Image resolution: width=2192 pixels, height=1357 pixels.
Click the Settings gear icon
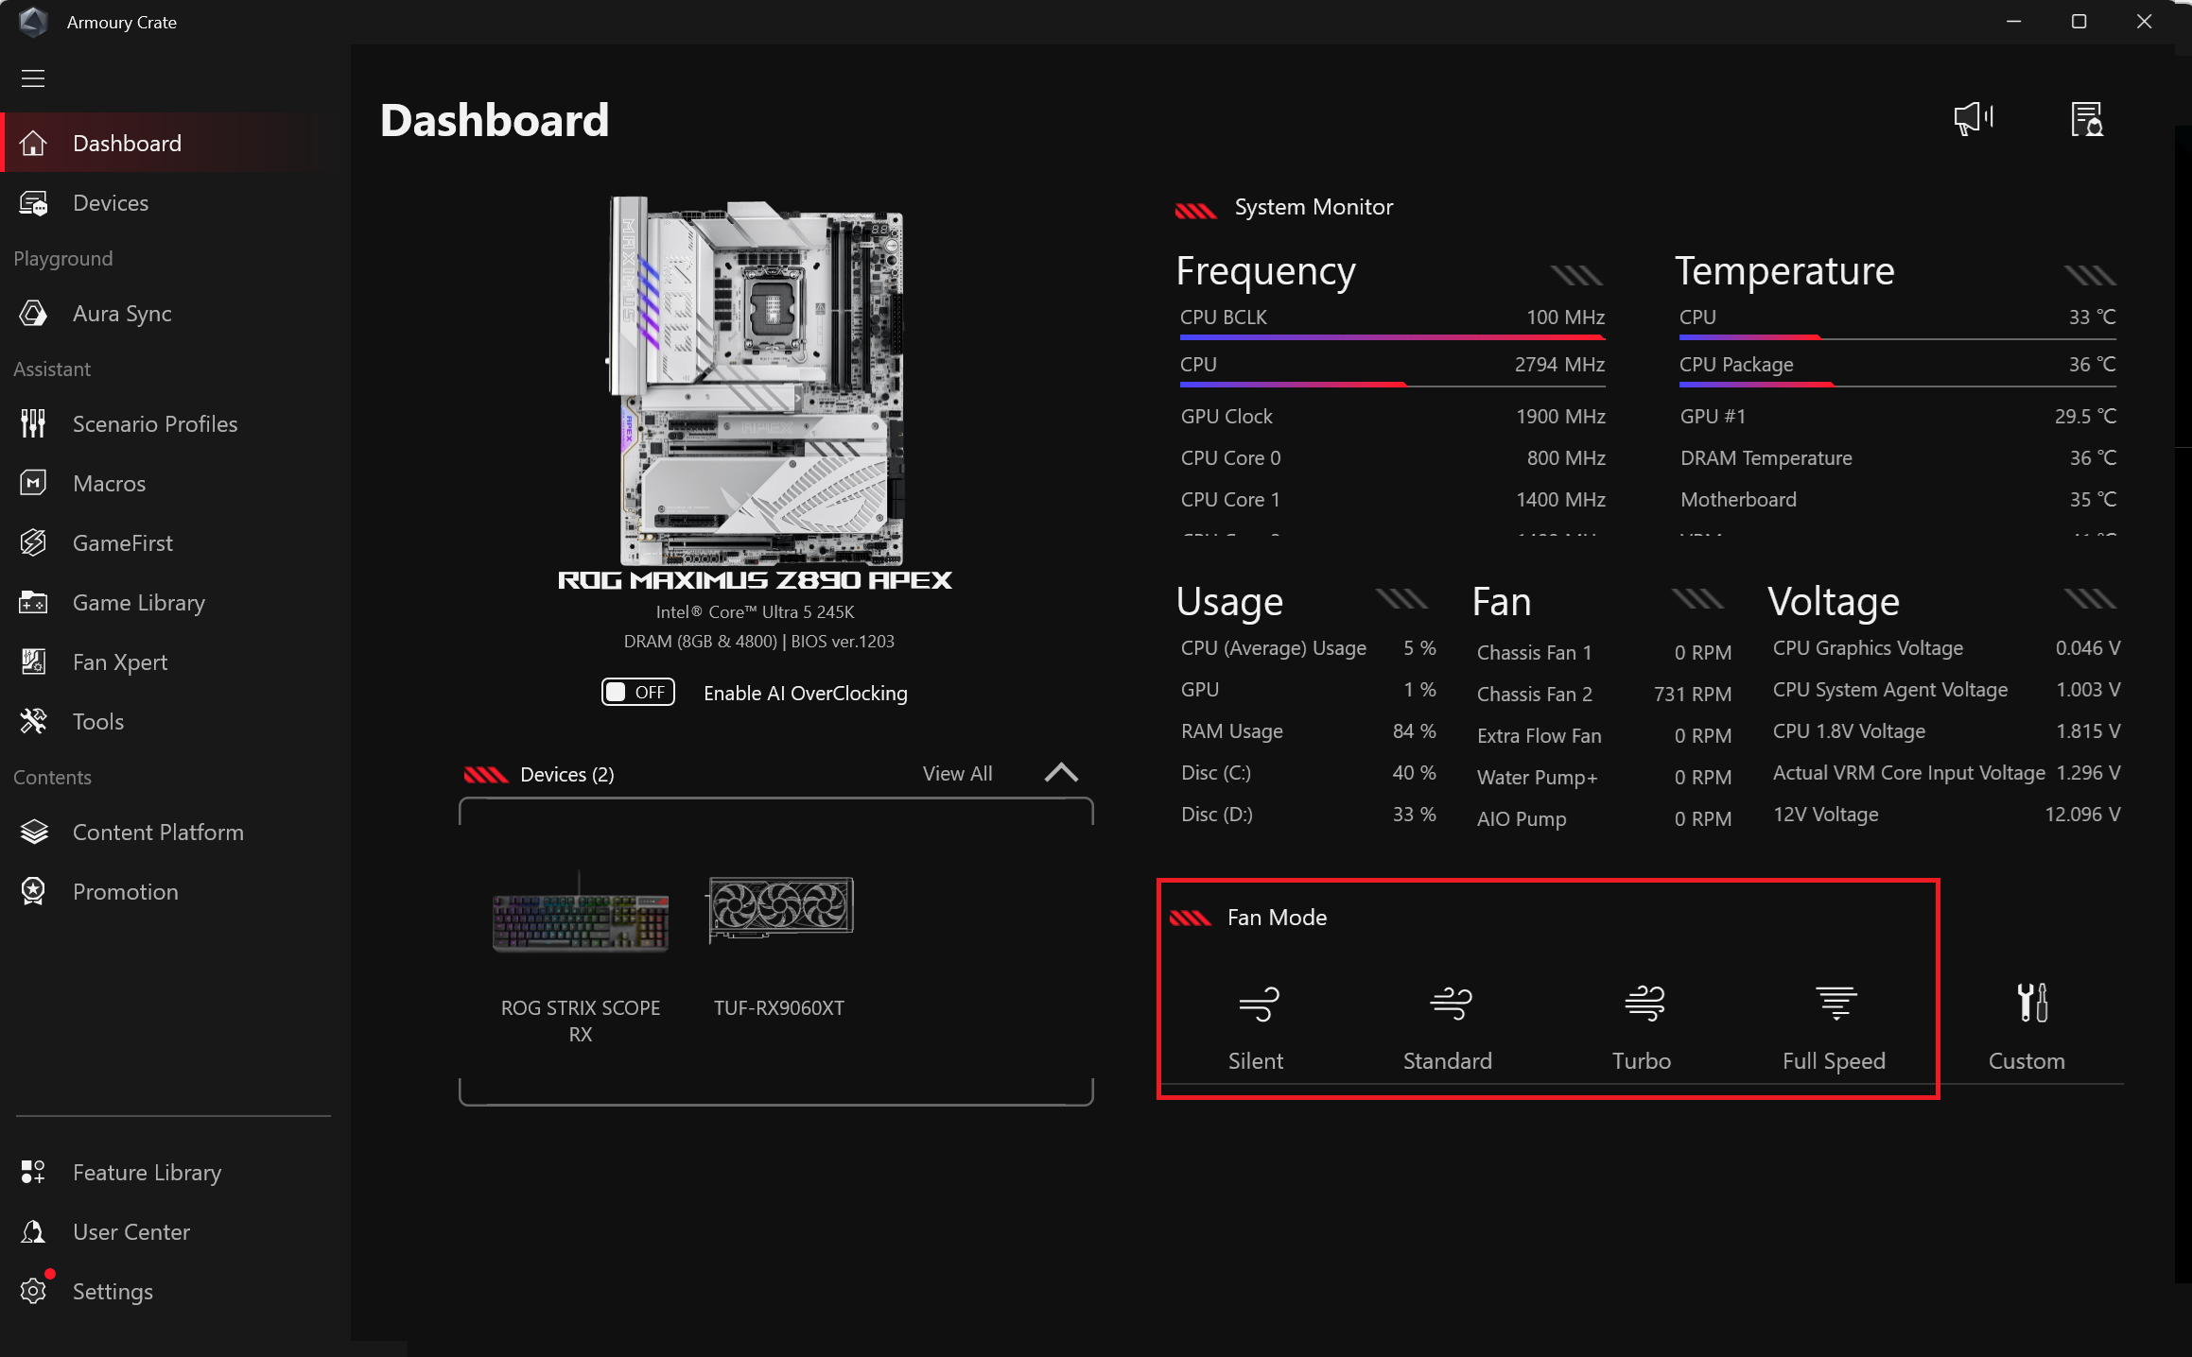coord(33,1292)
